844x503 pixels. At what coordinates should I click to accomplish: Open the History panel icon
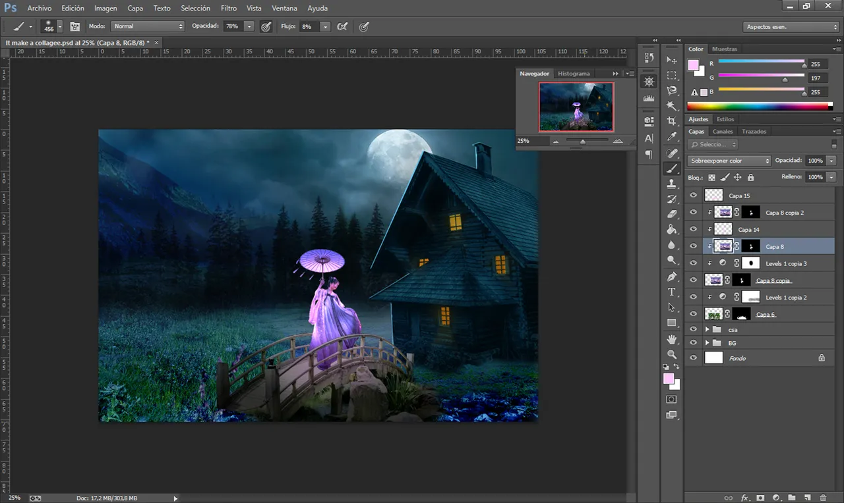[x=649, y=59]
